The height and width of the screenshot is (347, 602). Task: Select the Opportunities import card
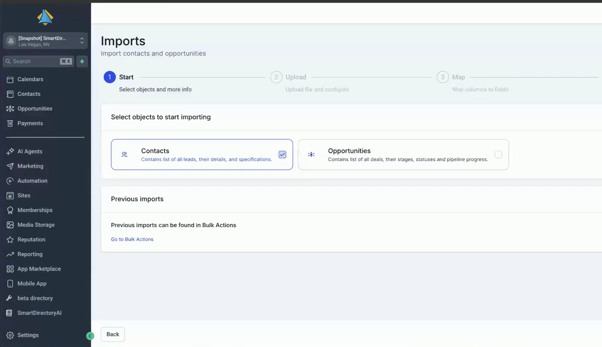pos(403,155)
